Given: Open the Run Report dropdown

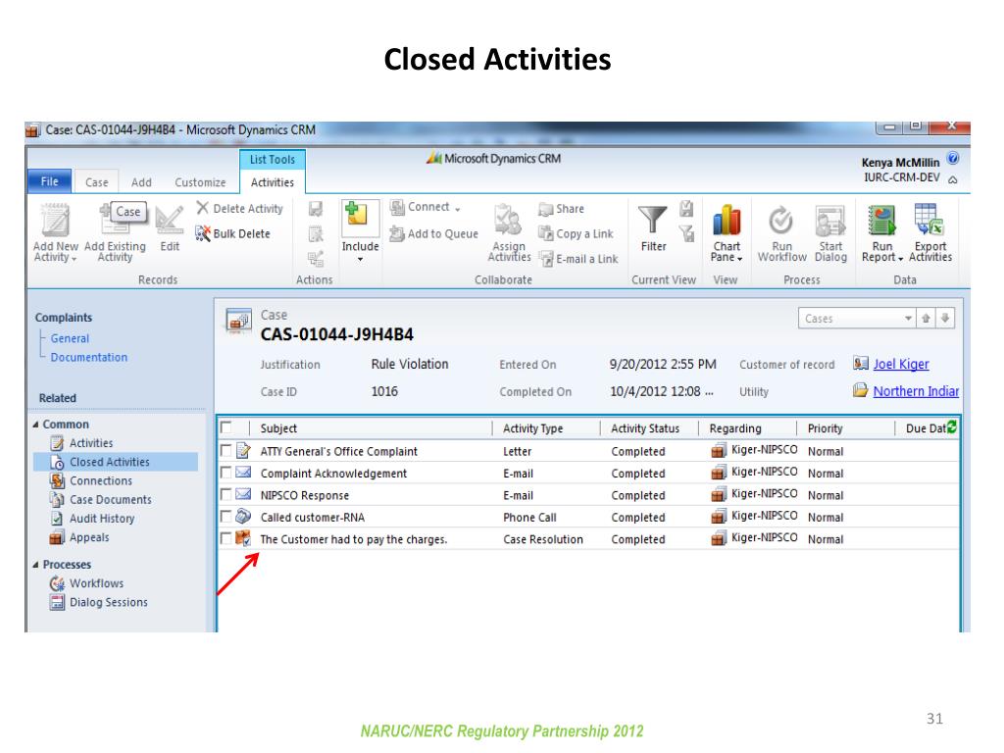Looking at the screenshot, I should pos(881,231).
